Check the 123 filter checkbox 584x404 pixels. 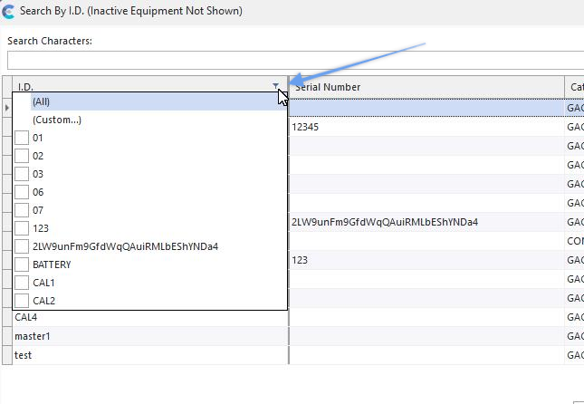coord(22,228)
